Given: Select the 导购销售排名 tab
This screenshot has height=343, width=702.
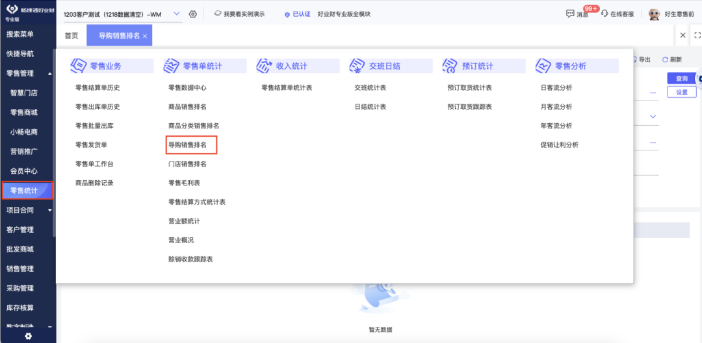Looking at the screenshot, I should (x=119, y=36).
